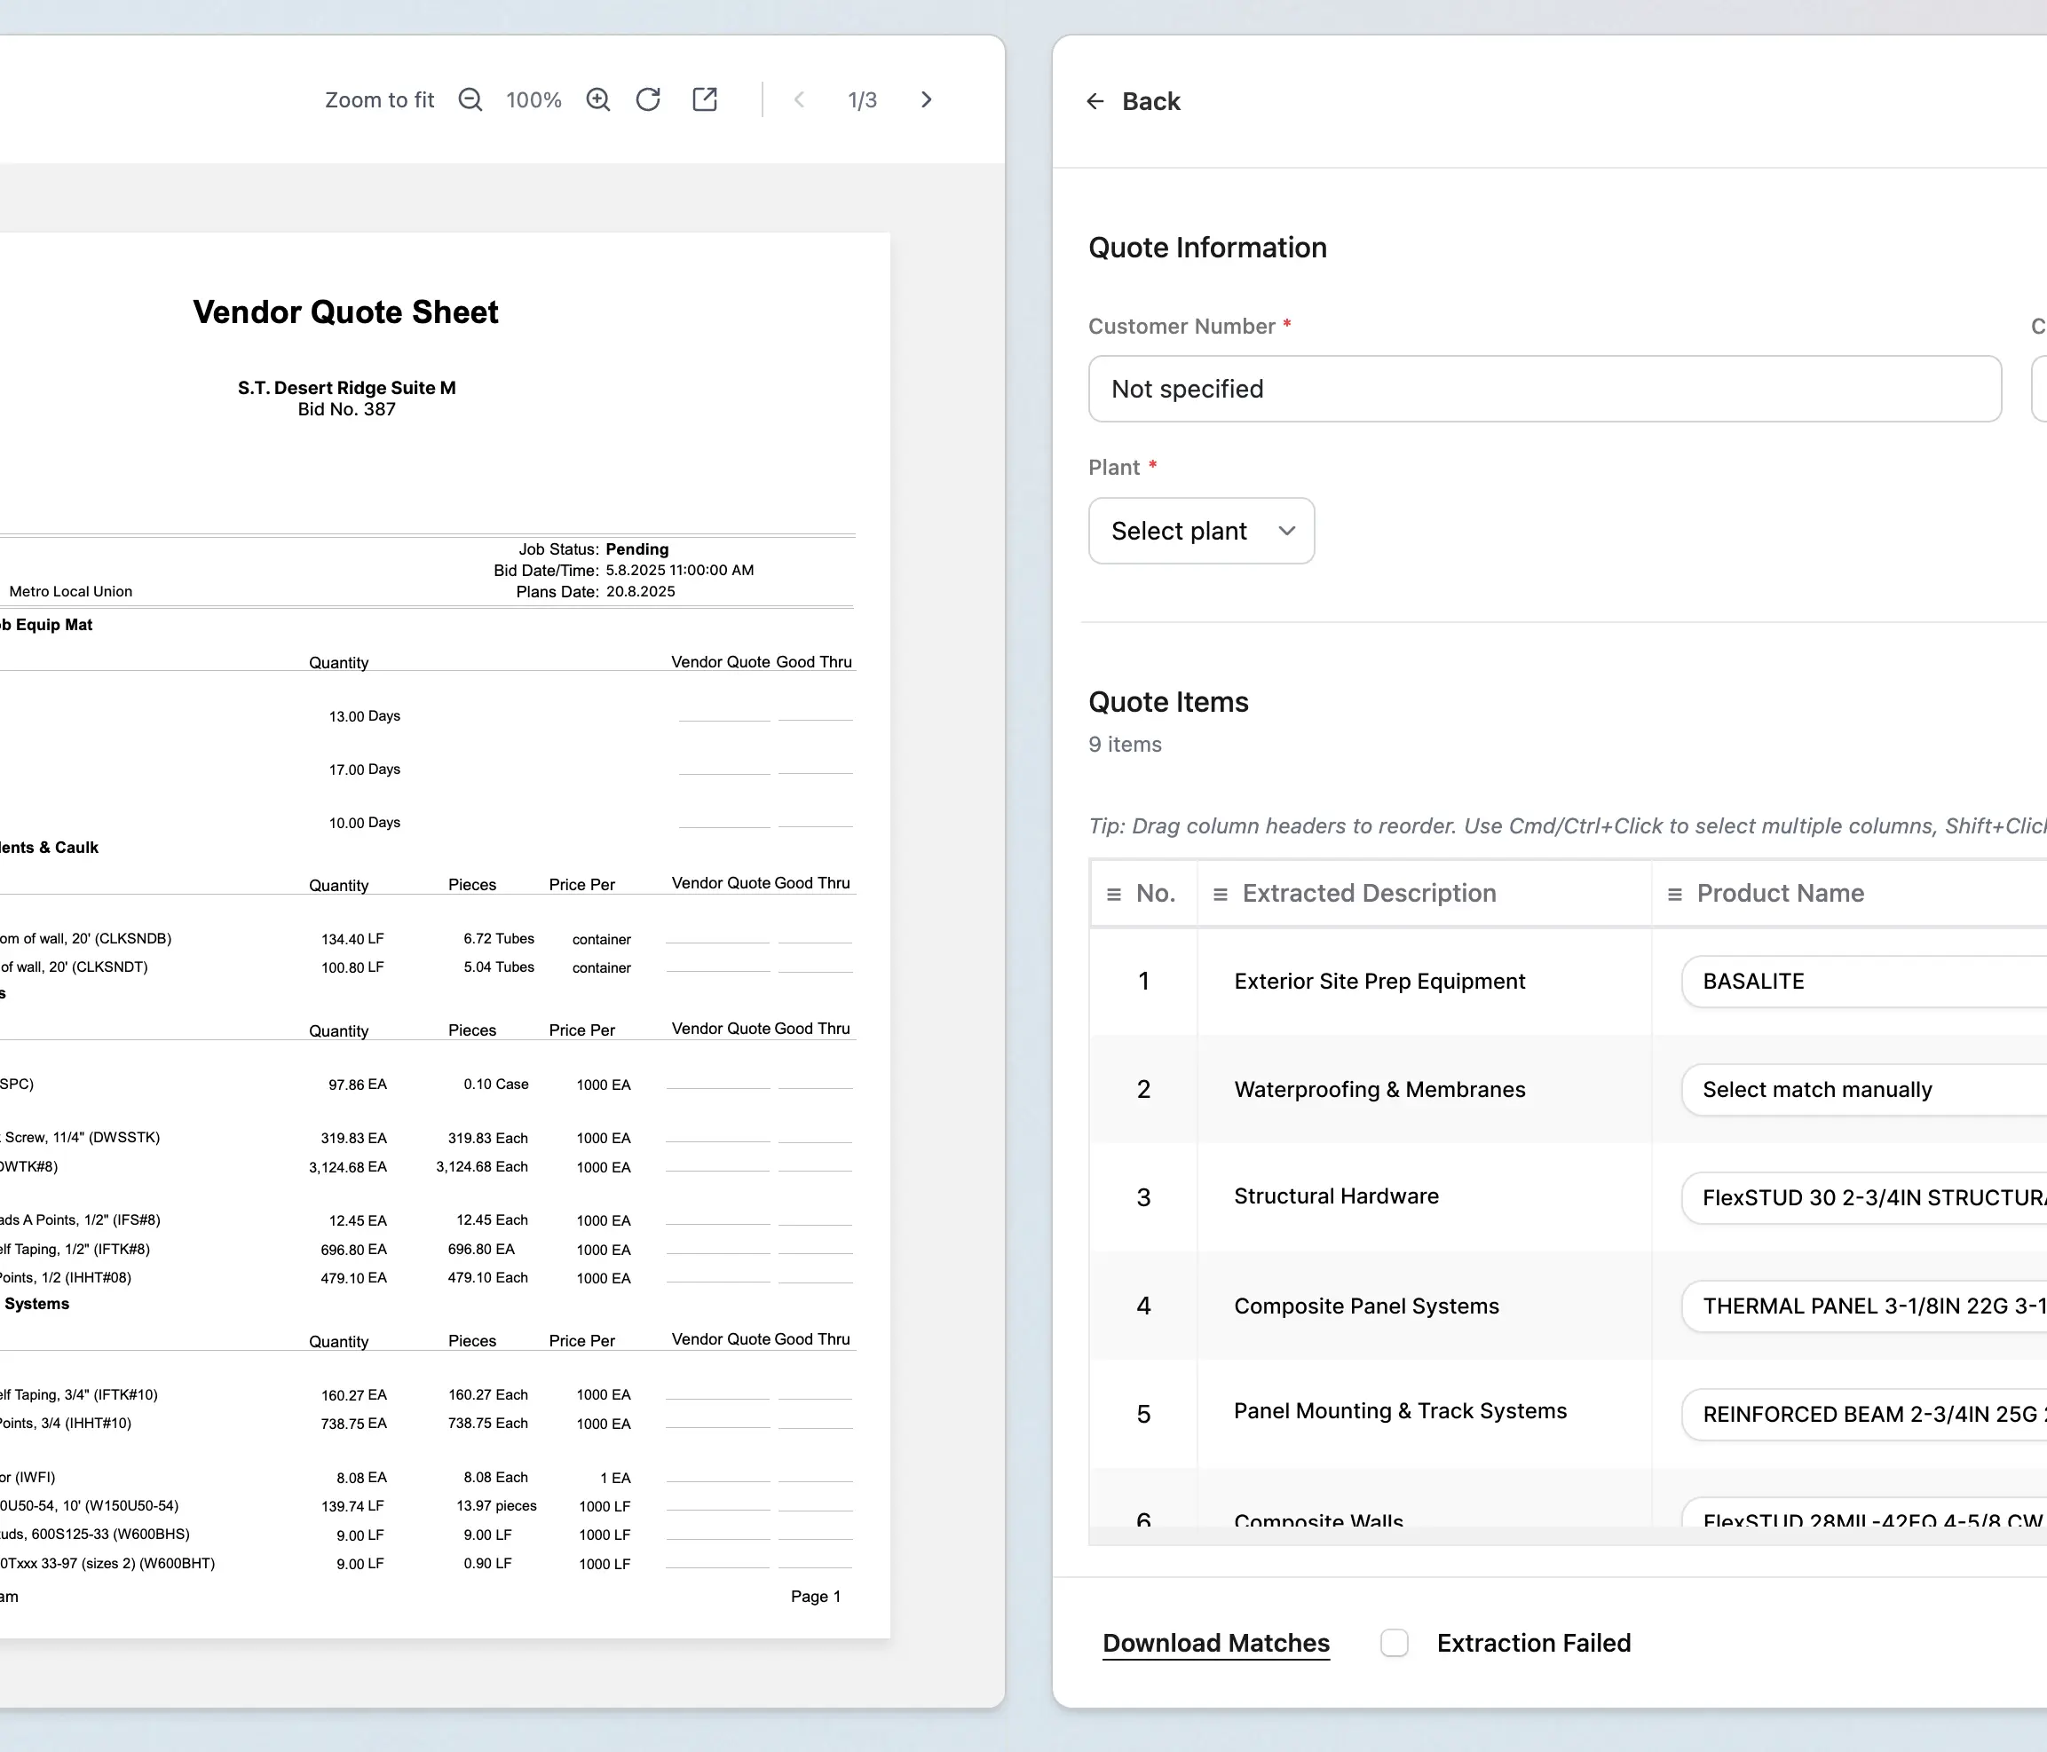Rotate the document with the refresh icon
The height and width of the screenshot is (1752, 2047).
pos(648,99)
